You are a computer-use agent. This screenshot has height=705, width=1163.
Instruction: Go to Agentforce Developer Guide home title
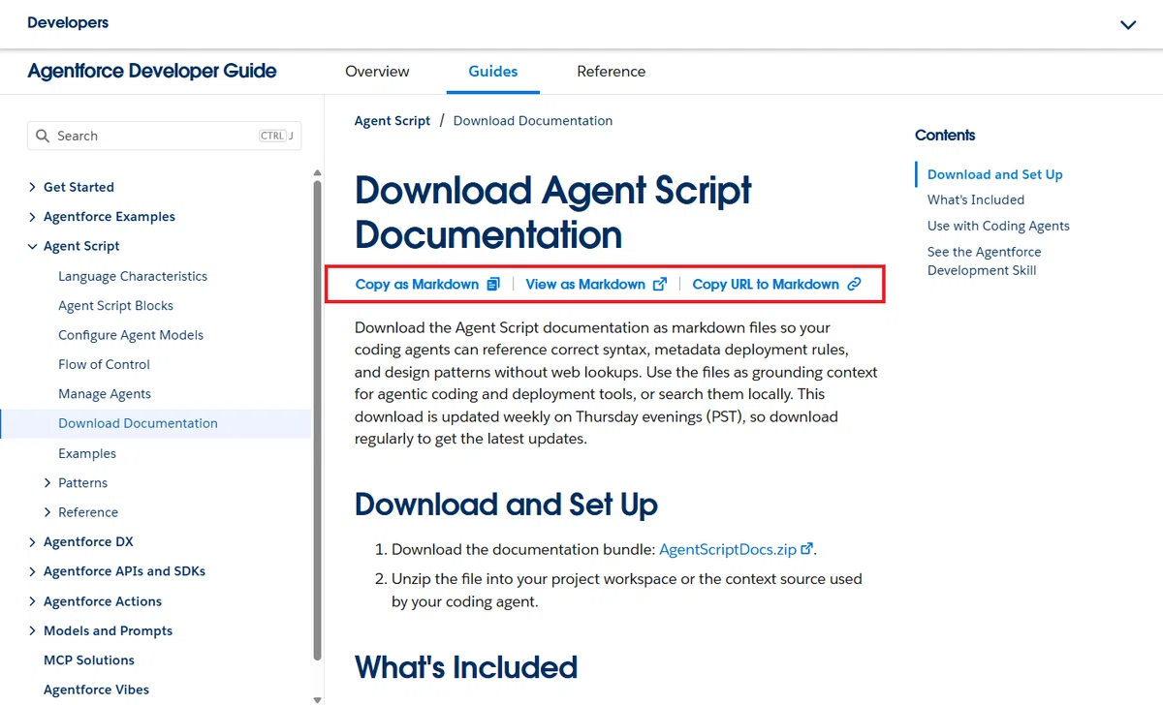point(152,71)
